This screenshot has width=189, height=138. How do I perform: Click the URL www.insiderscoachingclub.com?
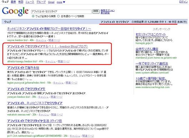[x=153, y=87]
